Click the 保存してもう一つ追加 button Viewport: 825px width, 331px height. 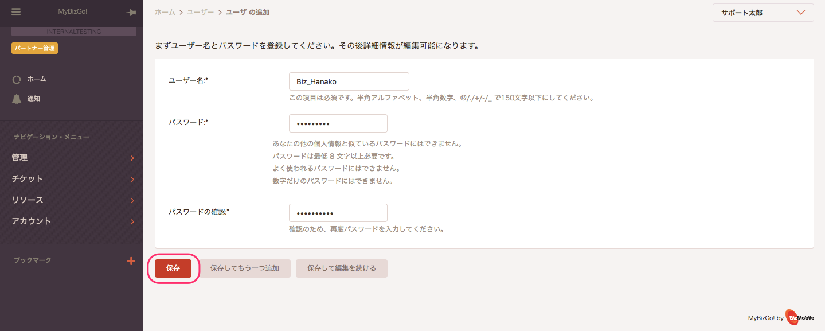(x=245, y=268)
